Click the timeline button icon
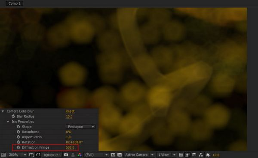Screen dimensions: 258x158 click(x=194, y=155)
